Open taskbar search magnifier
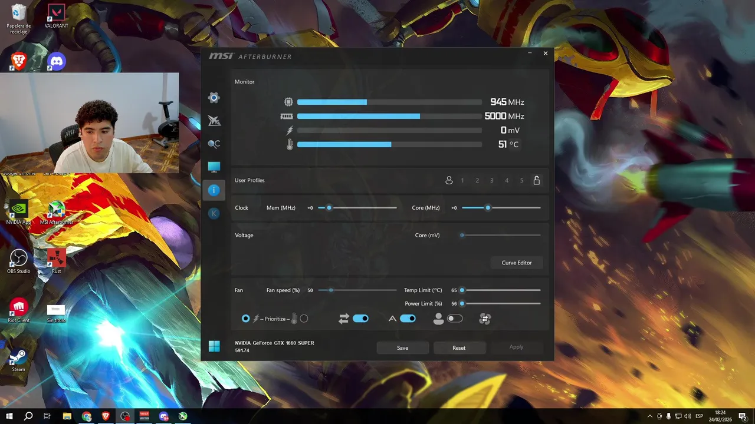The width and height of the screenshot is (755, 424). [x=28, y=416]
